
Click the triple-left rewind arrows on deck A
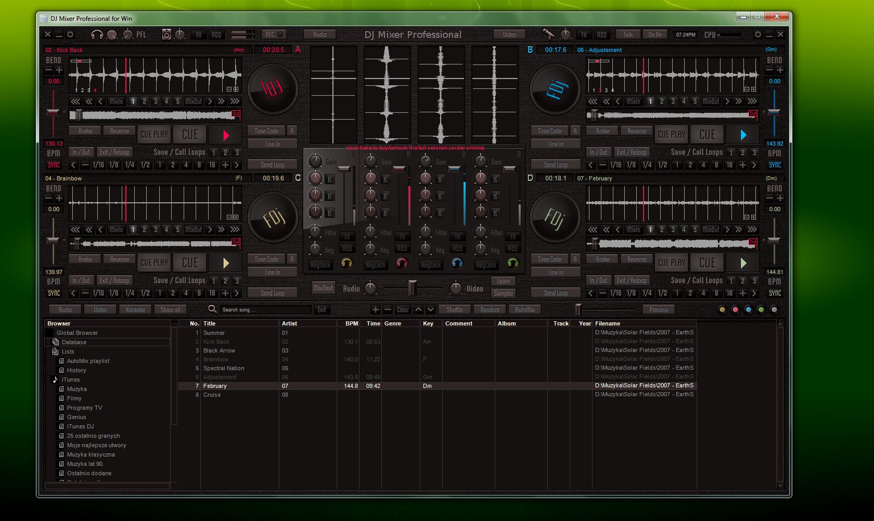[x=75, y=101]
